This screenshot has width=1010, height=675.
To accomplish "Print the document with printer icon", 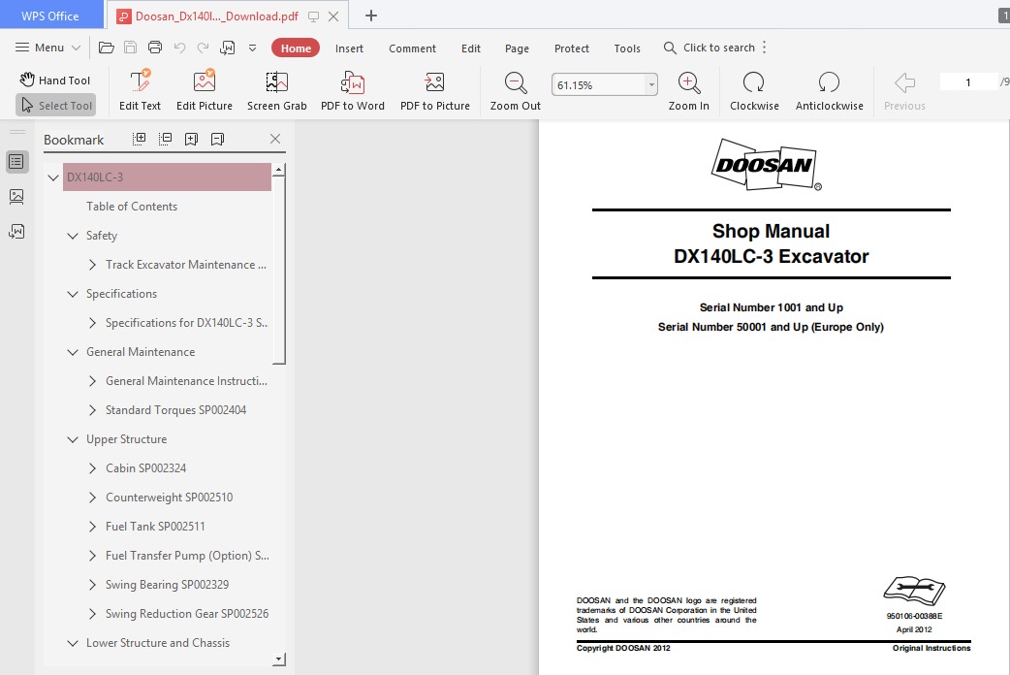I will click(x=154, y=48).
